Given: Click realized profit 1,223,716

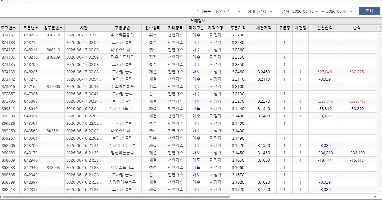Looking at the screenshot, I should pyautogui.click(x=324, y=101).
